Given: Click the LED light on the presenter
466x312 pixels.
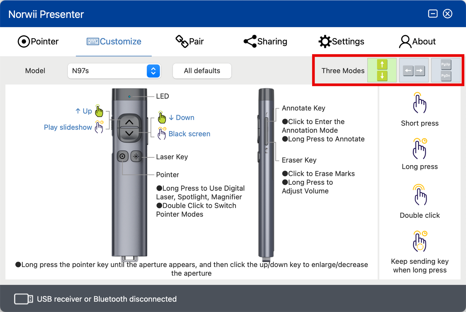Looking at the screenshot, I should [x=129, y=97].
